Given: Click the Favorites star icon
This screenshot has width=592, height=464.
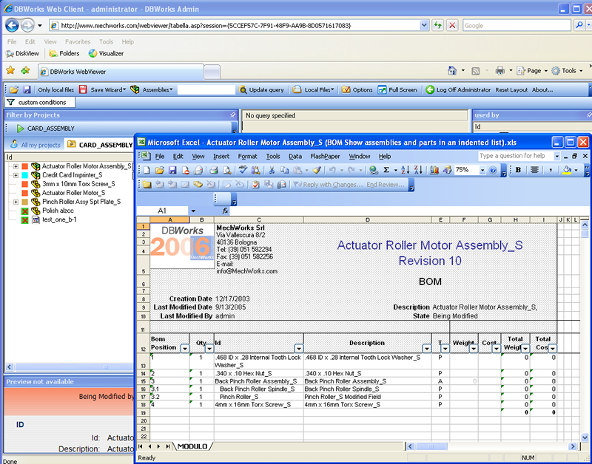Looking at the screenshot, I should (10, 70).
